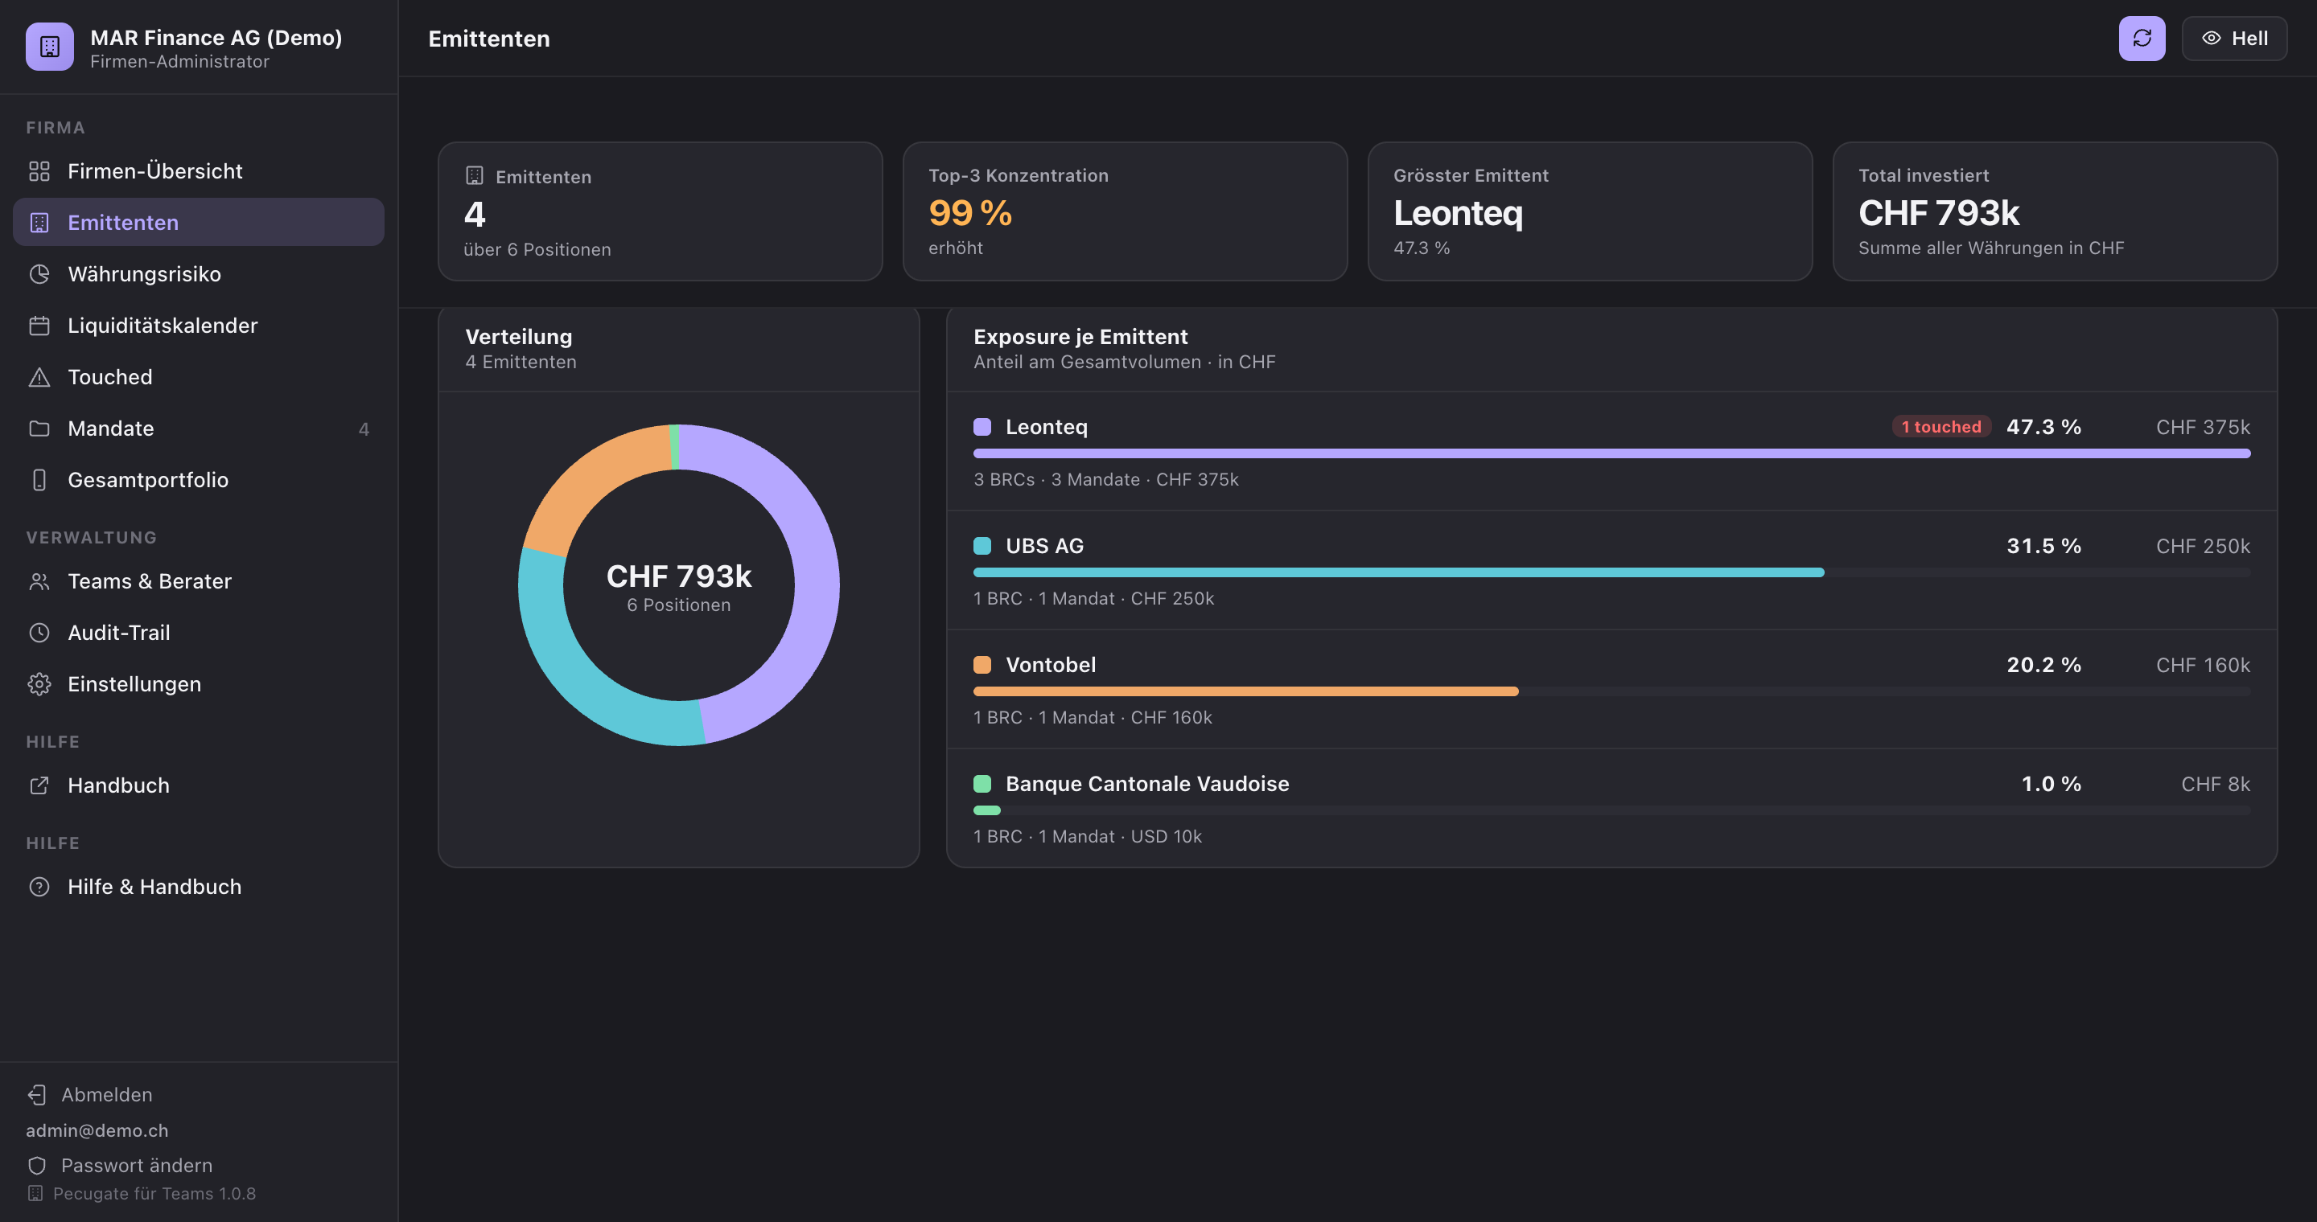
Task: View the Audit-Trail page
Action: click(x=199, y=633)
